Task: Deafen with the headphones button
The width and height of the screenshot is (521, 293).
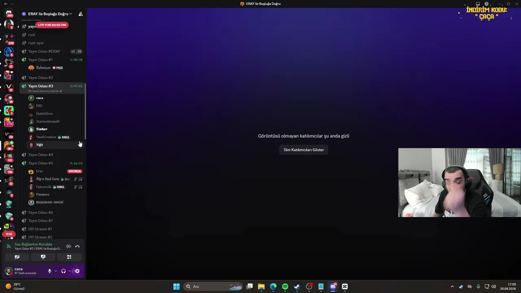Action: 63,271
